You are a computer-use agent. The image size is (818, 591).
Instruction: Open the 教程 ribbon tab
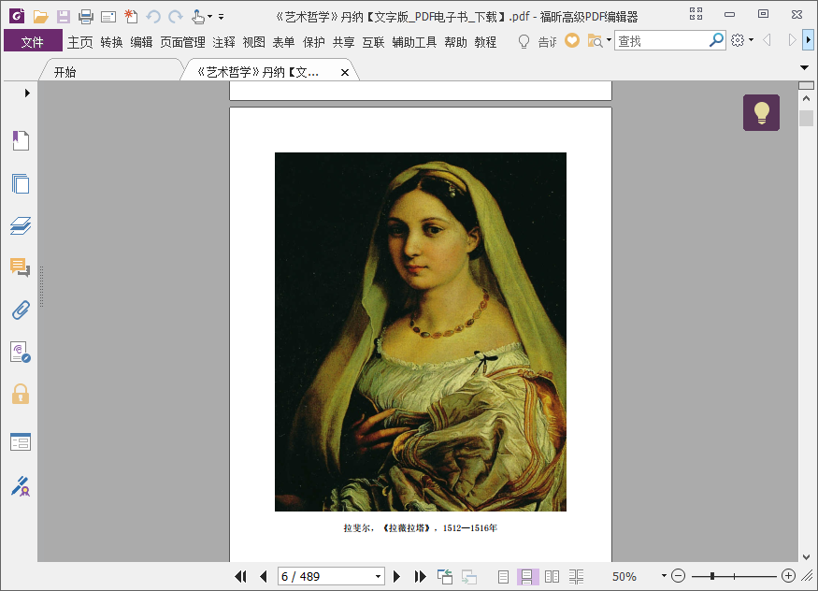[x=486, y=42]
